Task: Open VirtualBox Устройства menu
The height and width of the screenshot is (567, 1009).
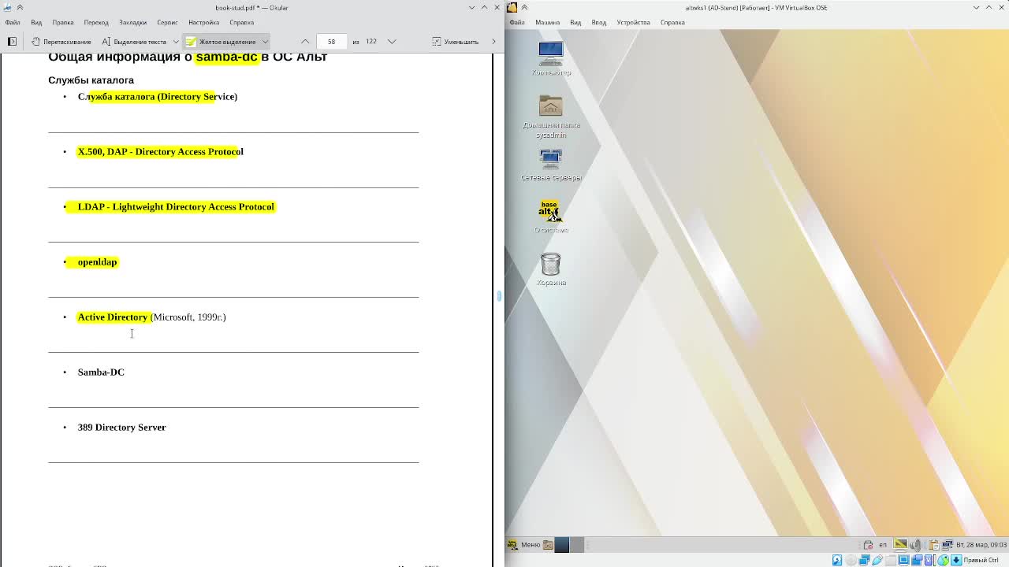Action: click(x=633, y=22)
